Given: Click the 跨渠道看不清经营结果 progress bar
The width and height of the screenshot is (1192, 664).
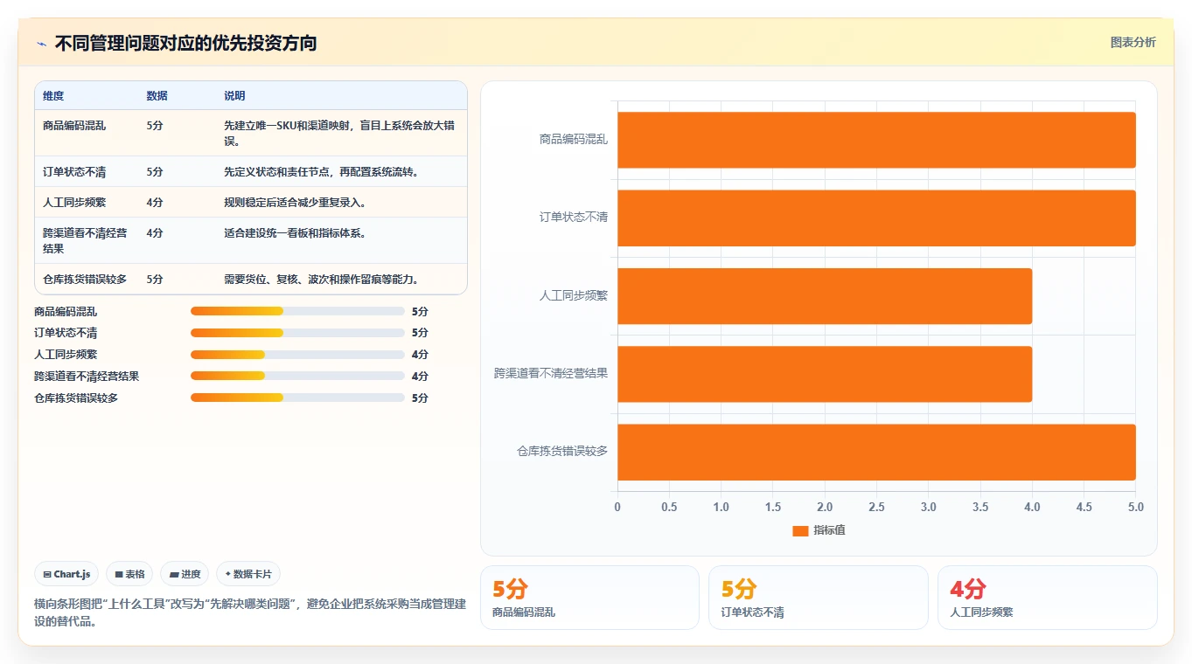Looking at the screenshot, I should click(297, 377).
